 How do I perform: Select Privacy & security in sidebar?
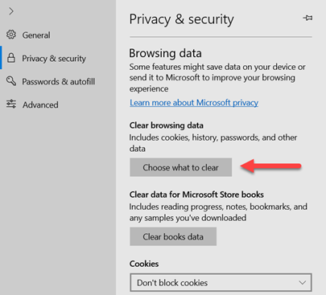tap(54, 59)
